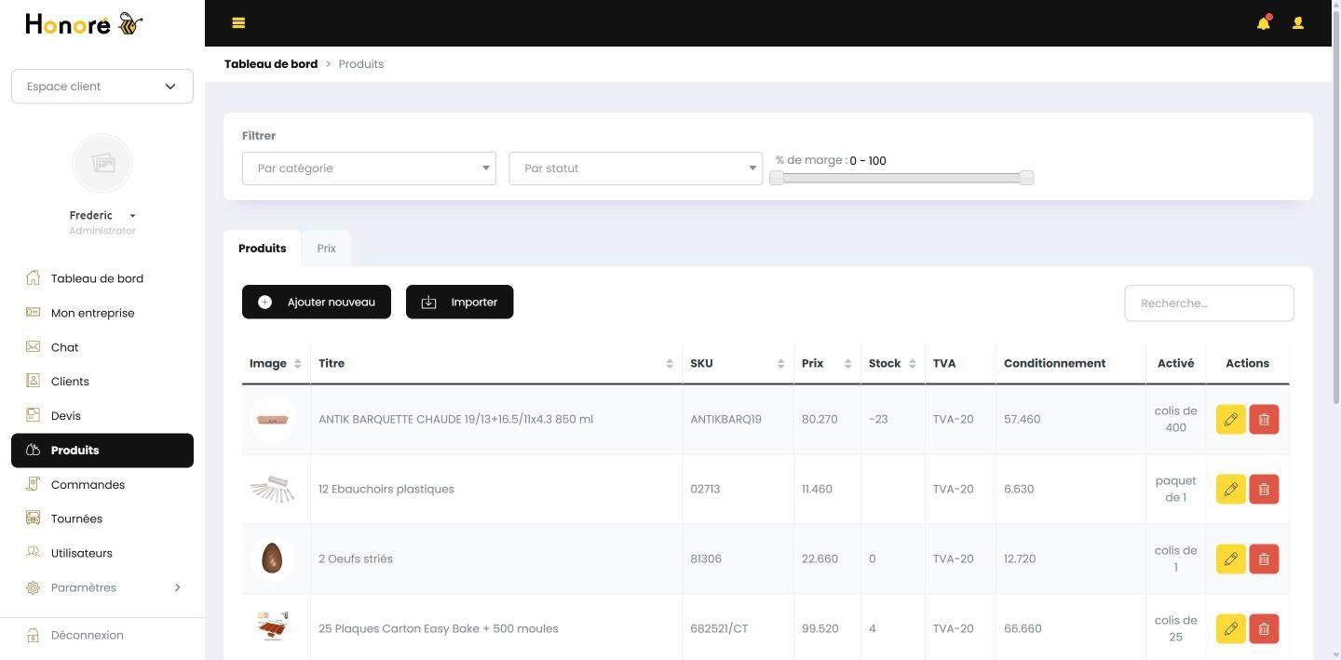Viewport: 1341px width, 660px height.
Task: Click the Devis sidebar icon
Action: click(33, 415)
